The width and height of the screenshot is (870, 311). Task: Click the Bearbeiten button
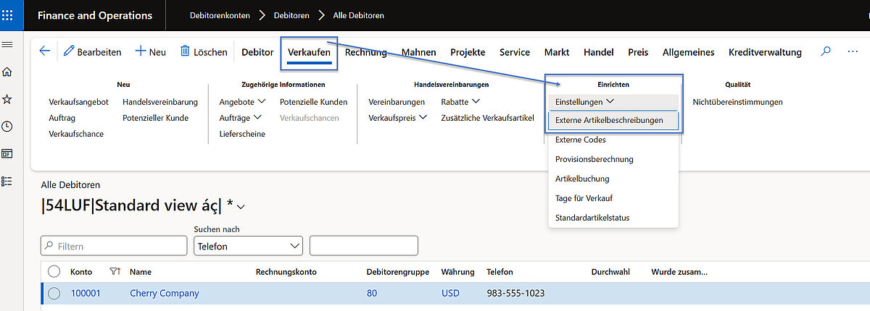coord(92,52)
